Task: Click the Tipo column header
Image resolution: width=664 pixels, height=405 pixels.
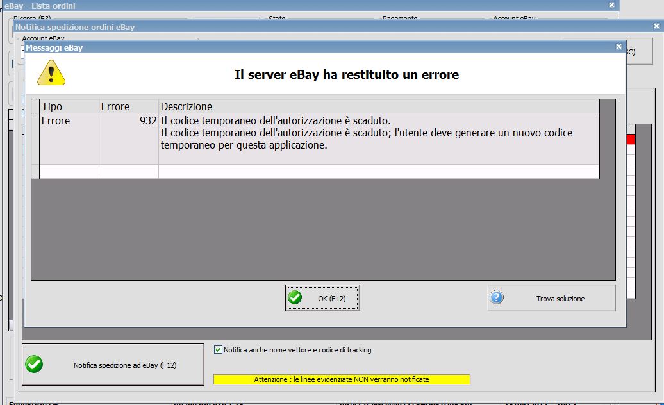Action: click(69, 106)
